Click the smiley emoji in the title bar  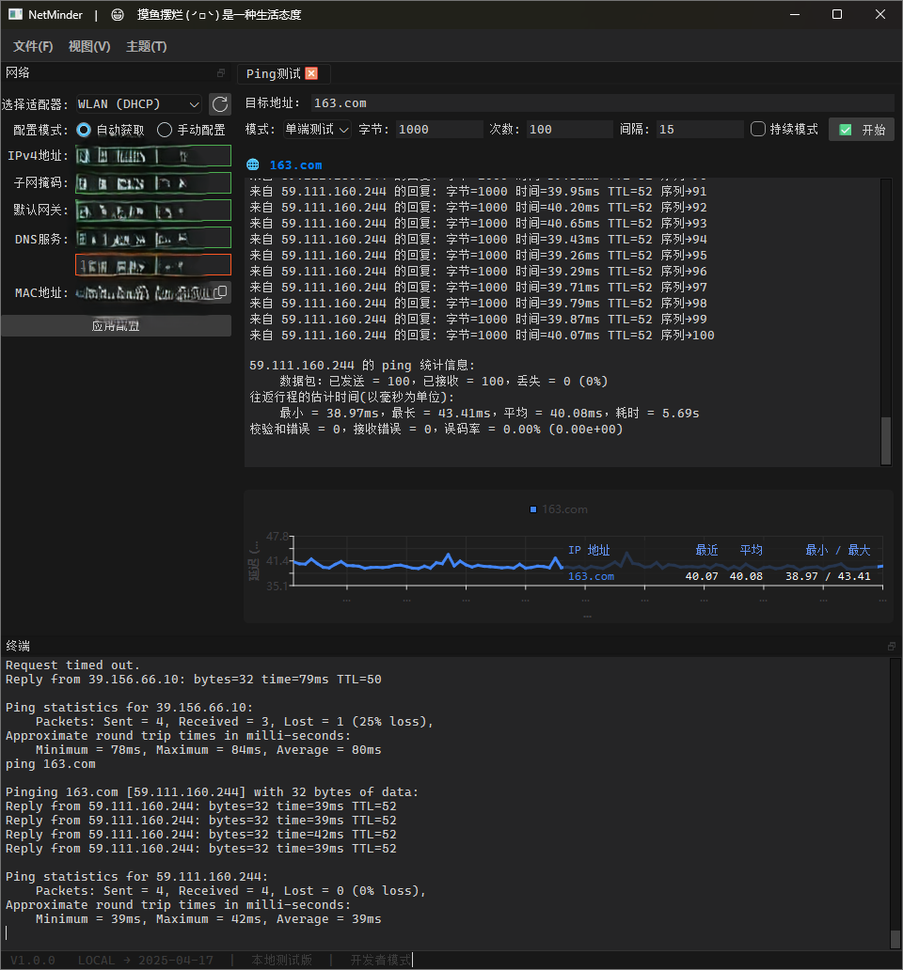[x=117, y=15]
